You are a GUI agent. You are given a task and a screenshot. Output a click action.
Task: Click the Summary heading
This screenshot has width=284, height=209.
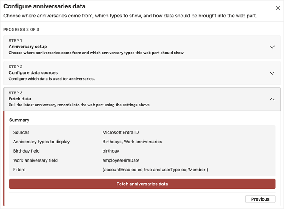click(19, 120)
